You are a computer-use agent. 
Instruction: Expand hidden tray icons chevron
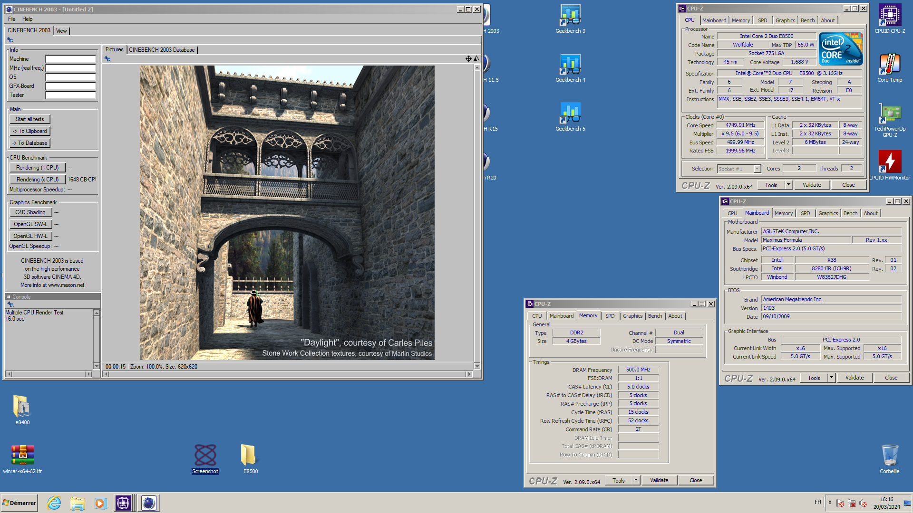830,503
